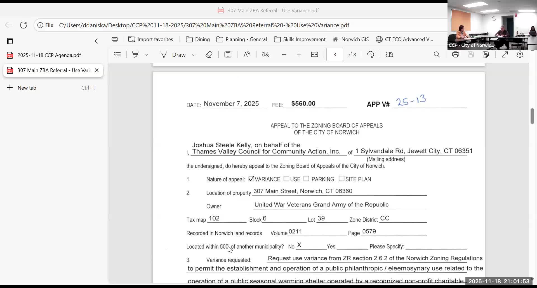The image size is (537, 288).
Task: Show the PDF table of contents
Action: pyautogui.click(x=117, y=55)
